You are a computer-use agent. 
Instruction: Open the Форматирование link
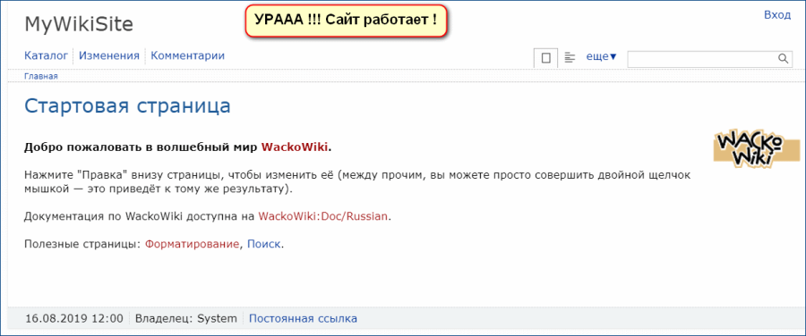tap(193, 244)
